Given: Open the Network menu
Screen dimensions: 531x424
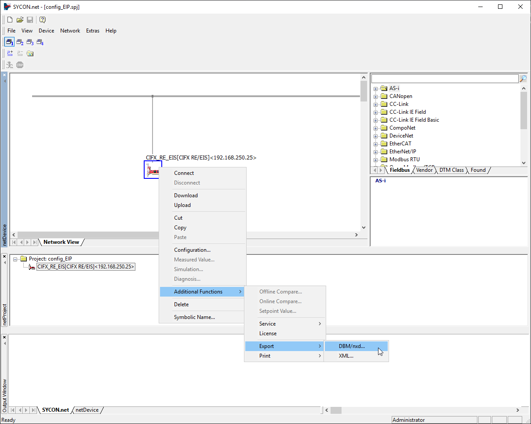Looking at the screenshot, I should click(70, 31).
